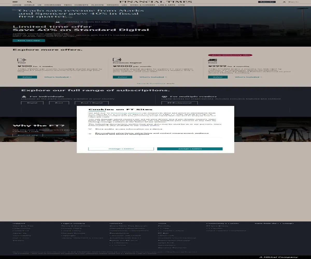Click the For multiple readers group icon
The image size is (311, 259).
[x=164, y=97]
